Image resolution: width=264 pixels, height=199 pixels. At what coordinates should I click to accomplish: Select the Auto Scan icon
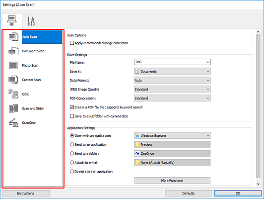tap(13, 37)
